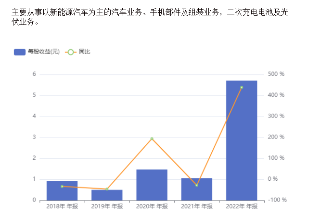Viewport: 333px width, 223px height.
Task: Click the left axis value 5
Action: 34,95
